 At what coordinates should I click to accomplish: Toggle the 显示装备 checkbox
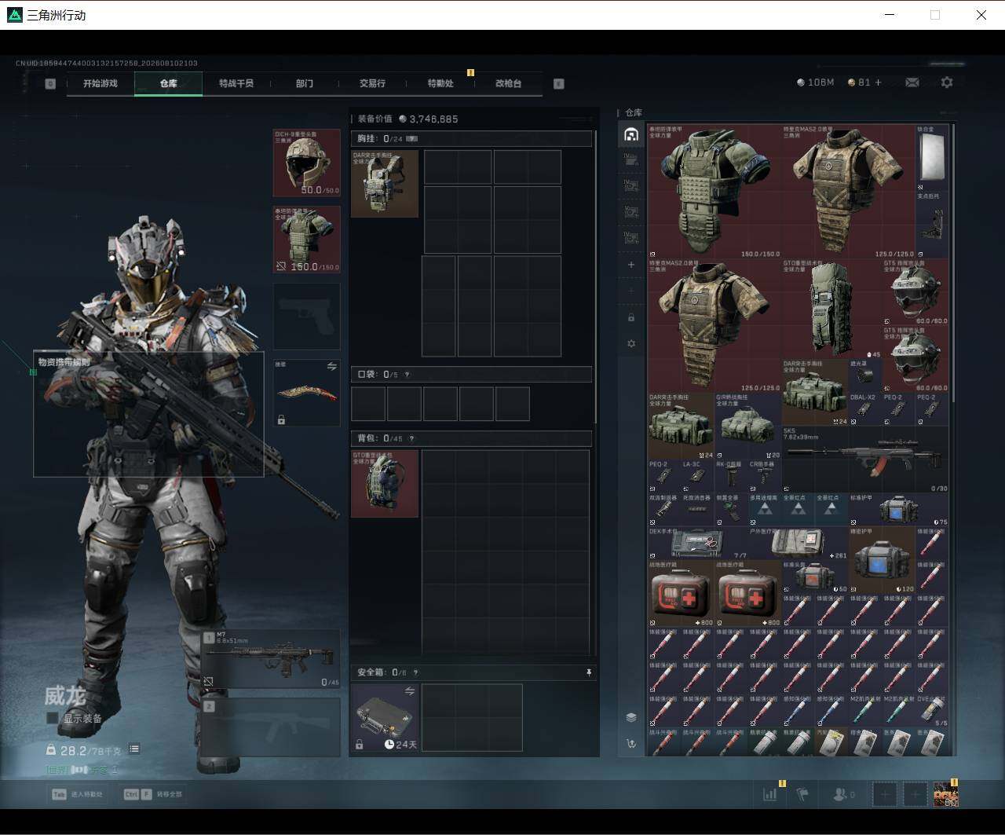point(53,718)
